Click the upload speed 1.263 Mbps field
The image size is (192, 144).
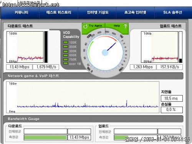(143, 67)
